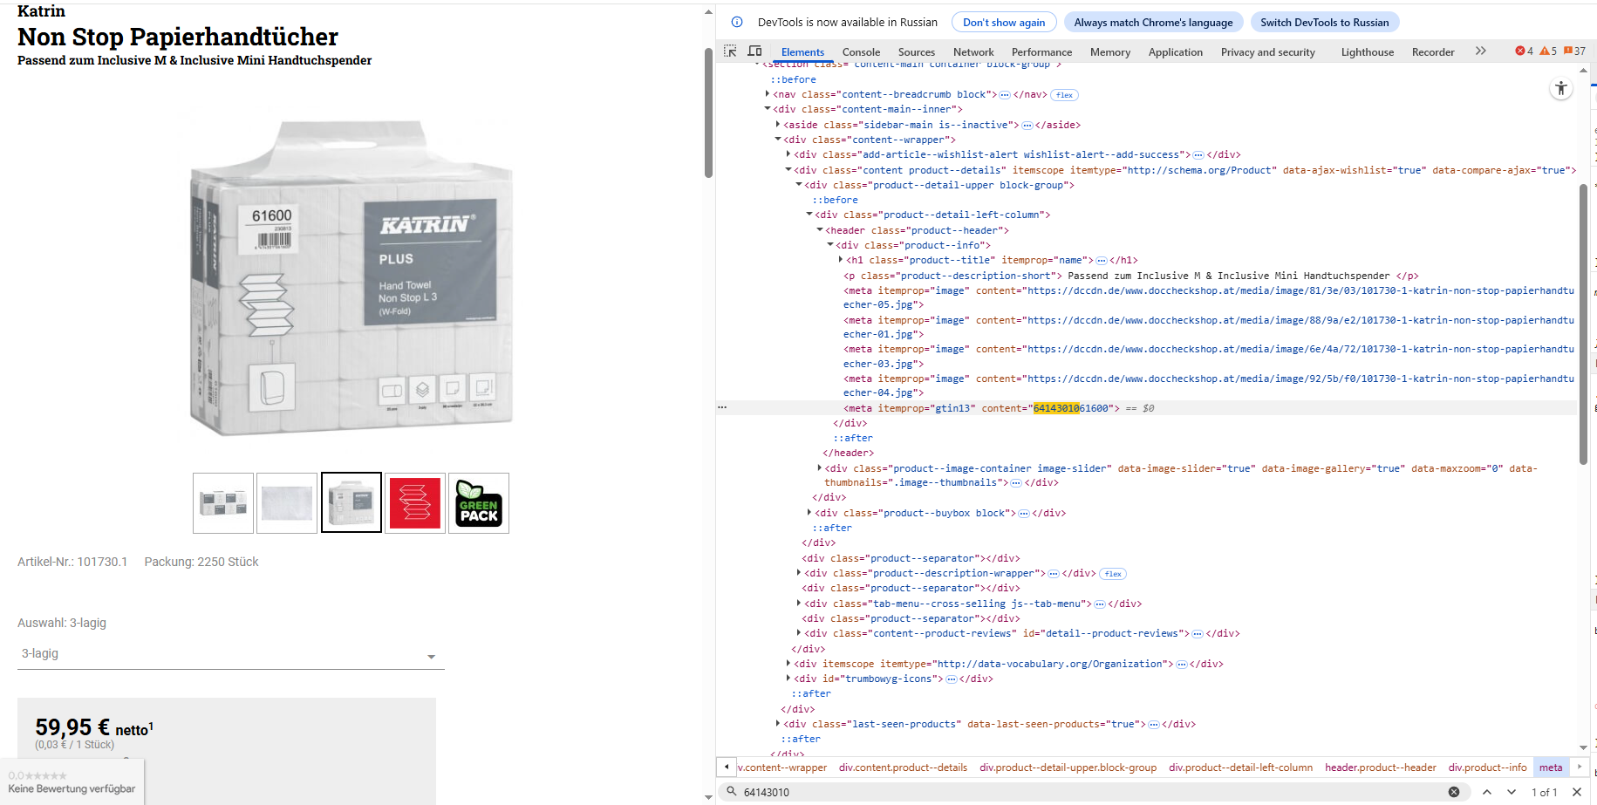Show more DevTools tabs chevron
This screenshot has width=1597, height=805.
[1480, 51]
